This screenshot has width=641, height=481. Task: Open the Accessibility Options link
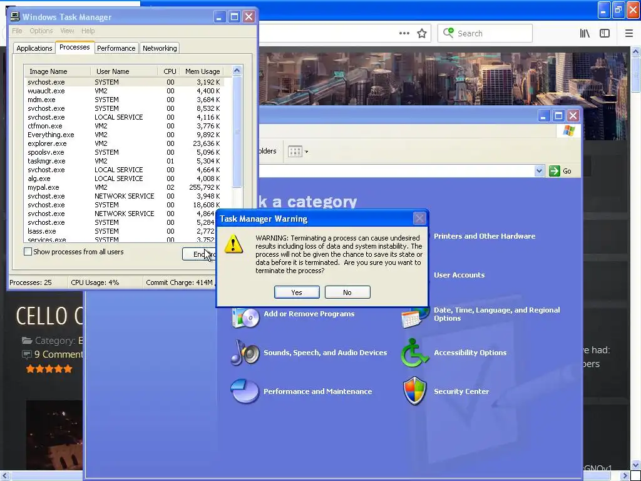click(470, 353)
